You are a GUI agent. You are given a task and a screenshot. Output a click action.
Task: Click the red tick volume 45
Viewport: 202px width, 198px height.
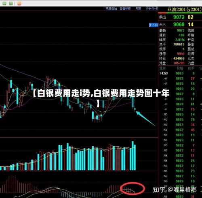click(193, 130)
